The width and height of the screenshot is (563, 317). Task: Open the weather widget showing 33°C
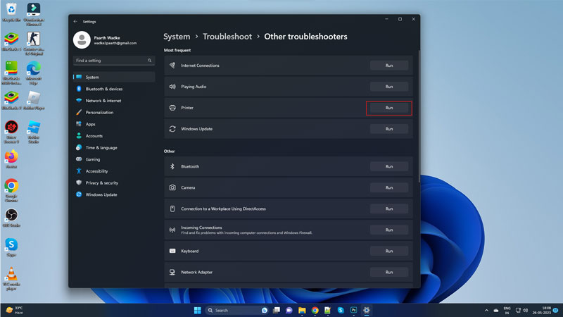(14, 310)
